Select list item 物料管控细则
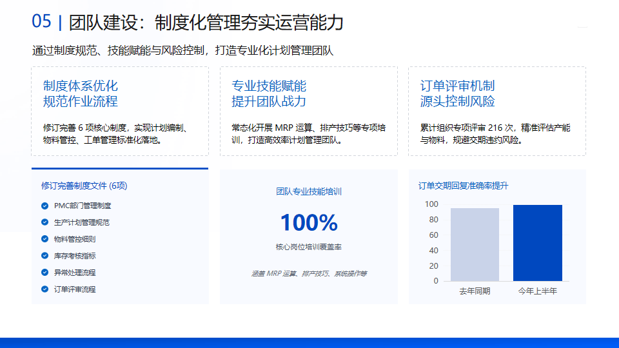This screenshot has height=348, width=619. point(75,239)
